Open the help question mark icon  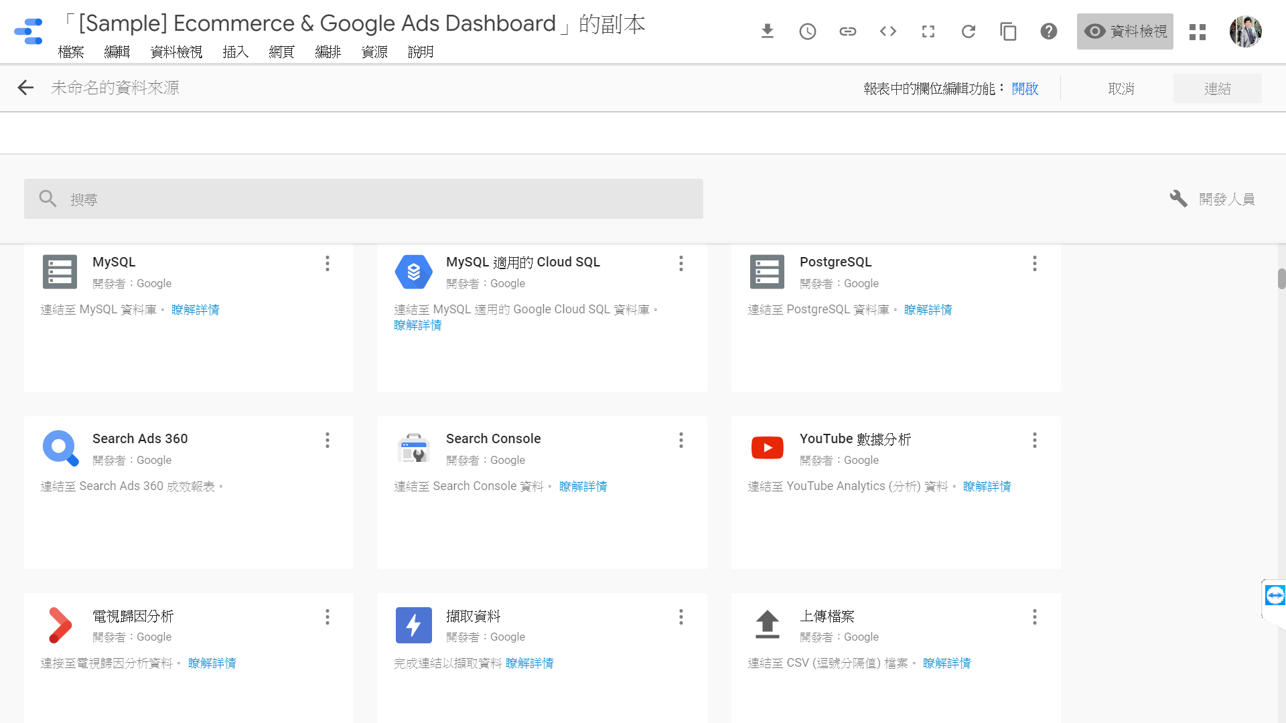click(x=1049, y=31)
